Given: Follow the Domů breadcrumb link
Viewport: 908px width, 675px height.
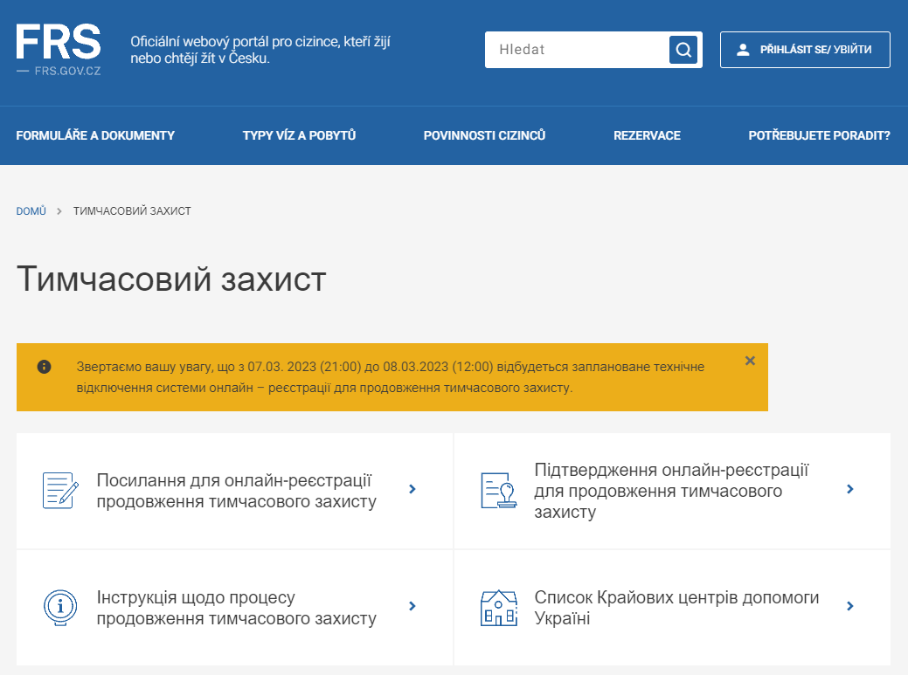Looking at the screenshot, I should (31, 211).
